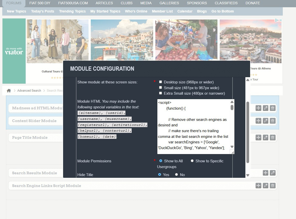This screenshot has width=296, height=219.
Task: Follow the Advanced Search breadcrumb link
Action: [29, 91]
